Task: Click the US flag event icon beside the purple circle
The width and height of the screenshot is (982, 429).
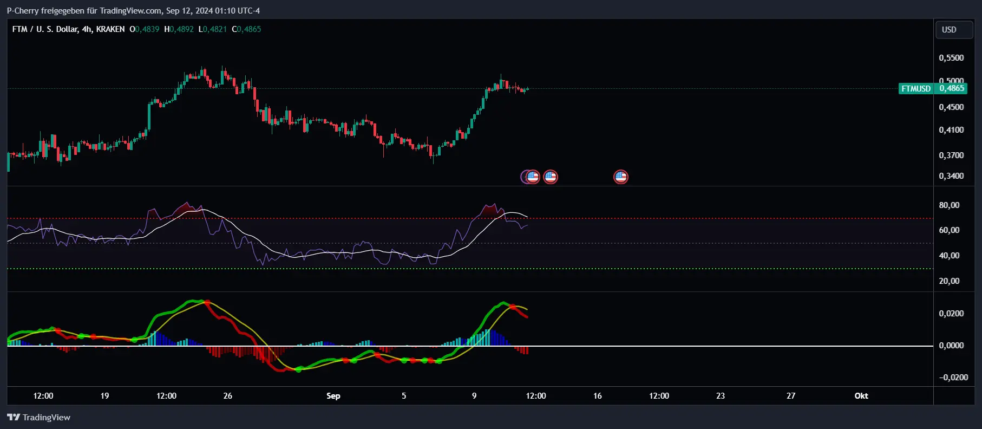Action: point(533,177)
